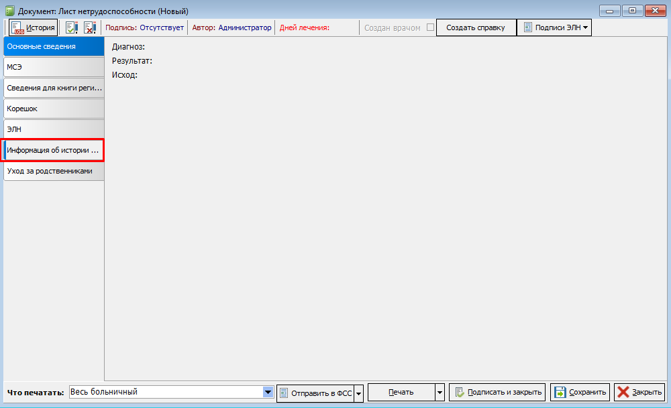Click Подписать и закрыть button

(497, 393)
